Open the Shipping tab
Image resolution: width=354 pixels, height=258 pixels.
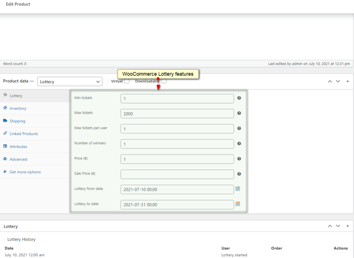35,121
